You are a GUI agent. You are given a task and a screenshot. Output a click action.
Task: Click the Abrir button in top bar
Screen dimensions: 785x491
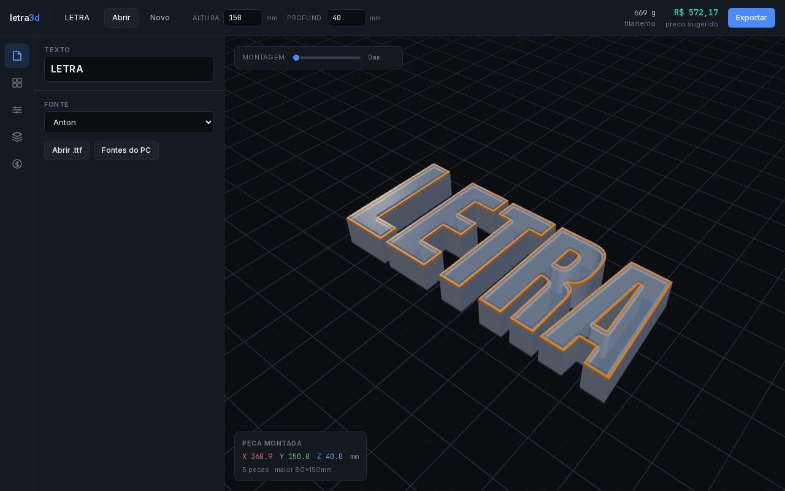tap(121, 18)
